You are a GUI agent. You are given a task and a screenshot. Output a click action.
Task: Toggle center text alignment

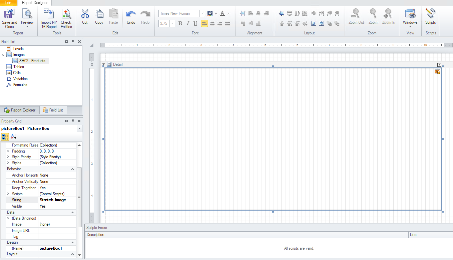[x=212, y=23]
